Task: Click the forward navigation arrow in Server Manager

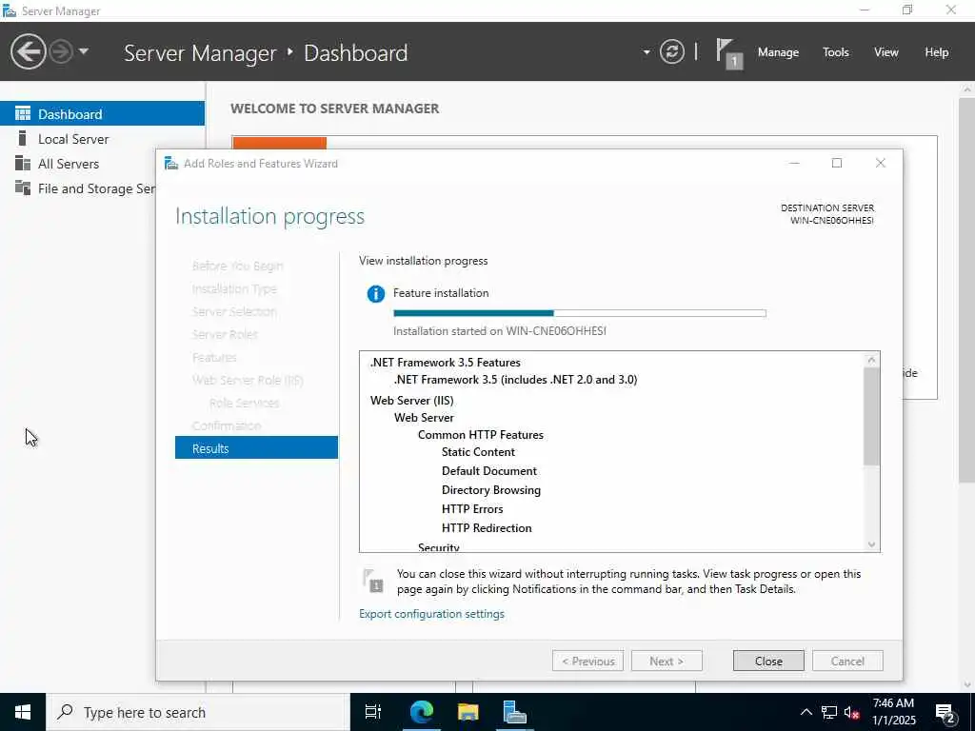Action: (61, 51)
